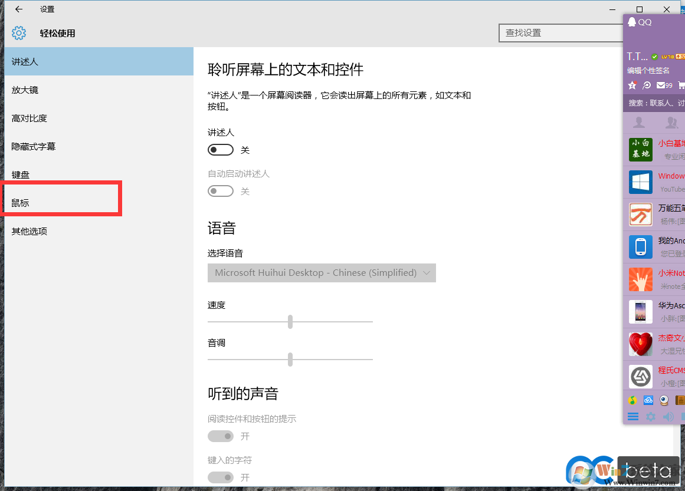Click 编辑个性签名 in QQ
This screenshot has height=491, width=685.
[648, 70]
